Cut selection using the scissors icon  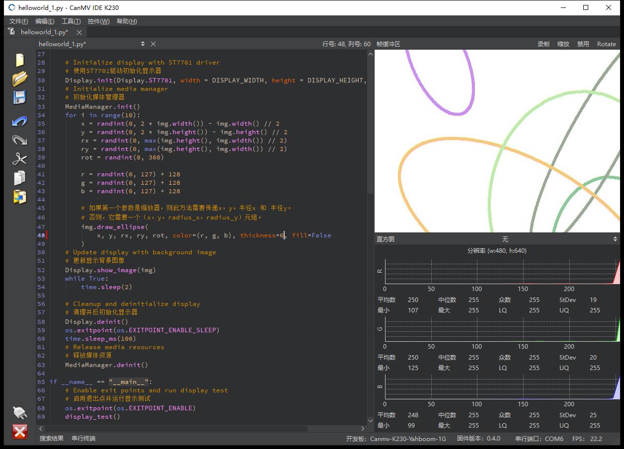(x=19, y=159)
